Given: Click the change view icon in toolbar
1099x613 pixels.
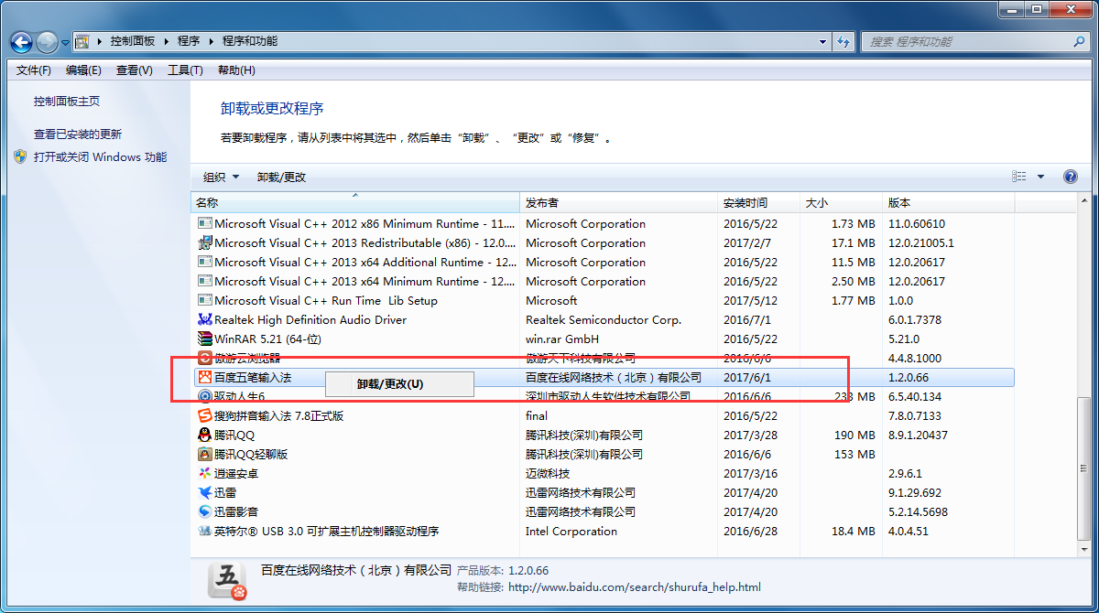Looking at the screenshot, I should pos(1019,177).
